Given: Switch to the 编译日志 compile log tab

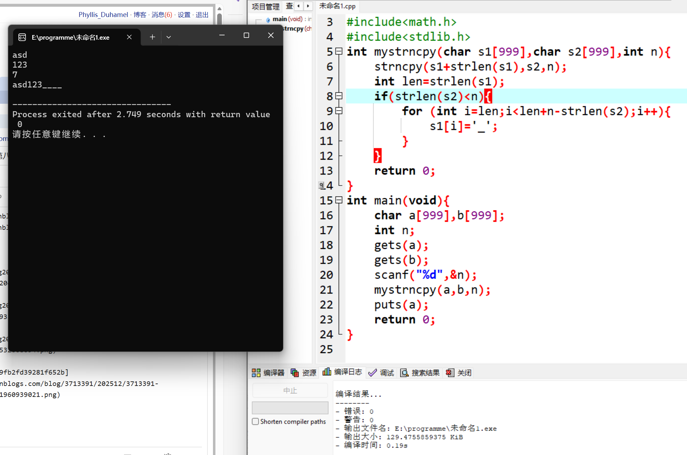Looking at the screenshot, I should (342, 372).
